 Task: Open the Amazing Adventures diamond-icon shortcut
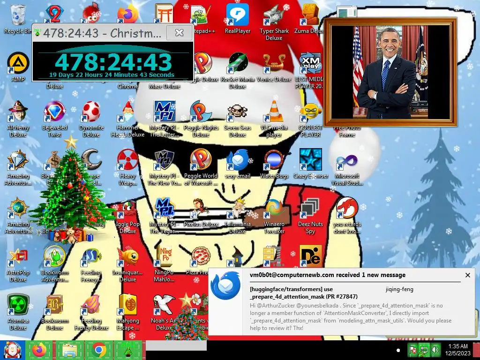18,167
